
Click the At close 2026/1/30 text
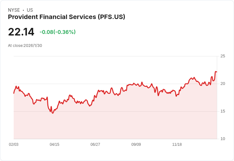coord(25,46)
